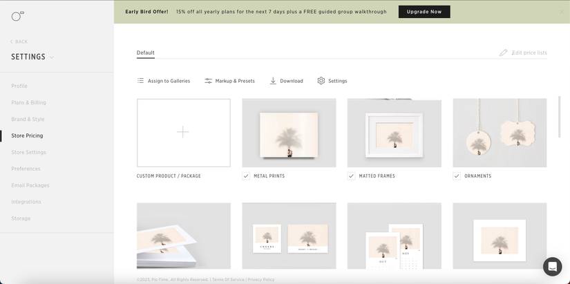Open the chat support widget
The height and width of the screenshot is (284, 570).
pyautogui.click(x=552, y=267)
